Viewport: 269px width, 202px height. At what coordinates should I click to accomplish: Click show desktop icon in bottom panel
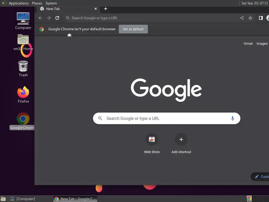click(3, 199)
